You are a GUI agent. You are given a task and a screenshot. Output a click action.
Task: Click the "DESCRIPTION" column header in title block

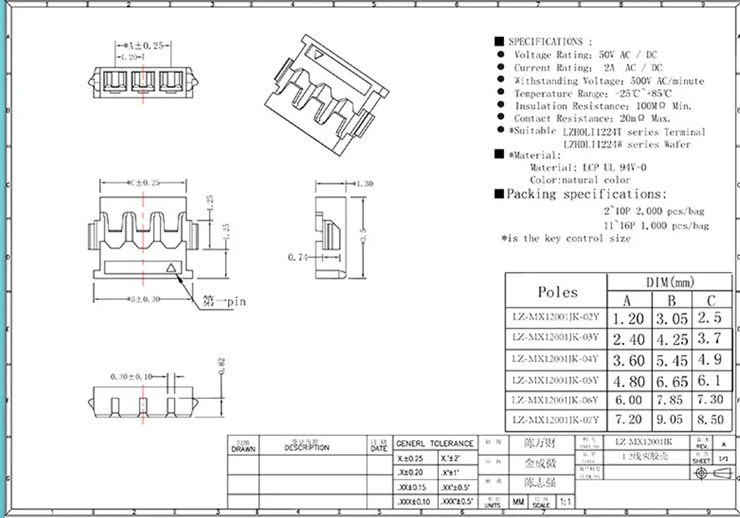tap(307, 447)
